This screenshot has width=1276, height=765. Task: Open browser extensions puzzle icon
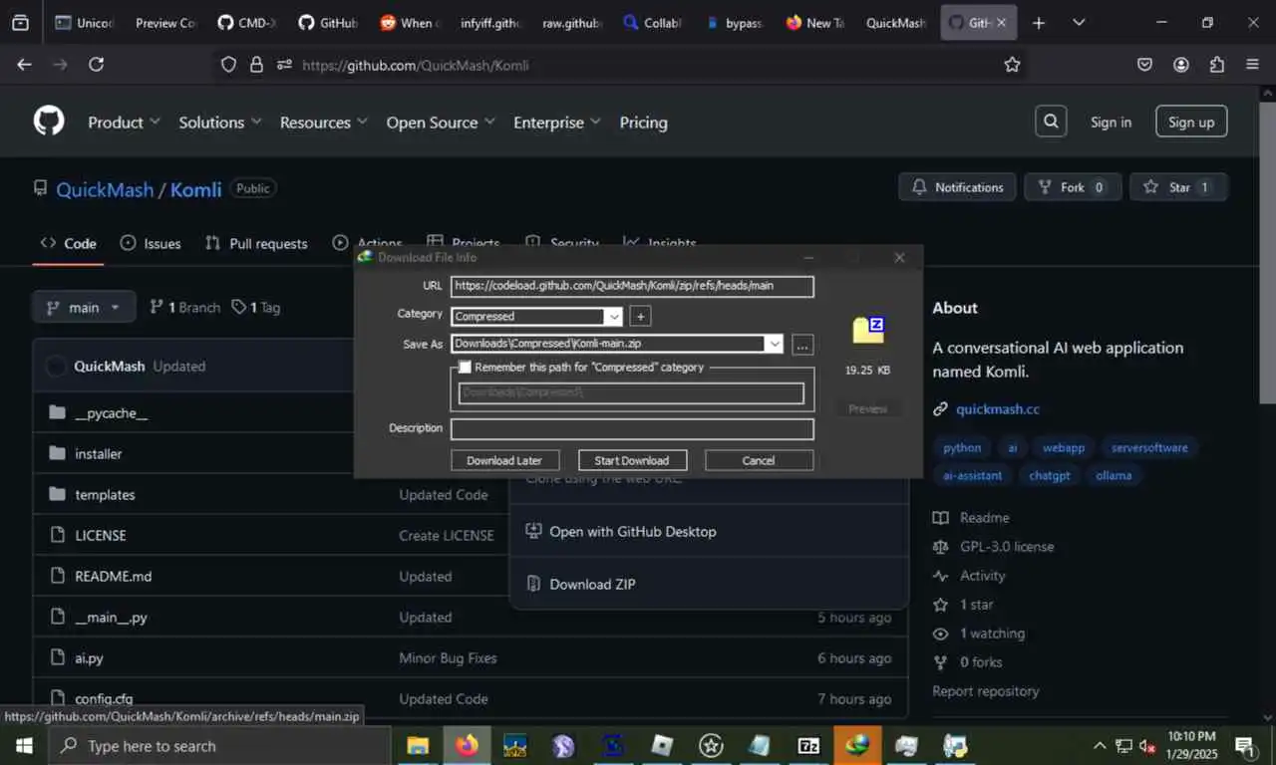tap(1216, 65)
